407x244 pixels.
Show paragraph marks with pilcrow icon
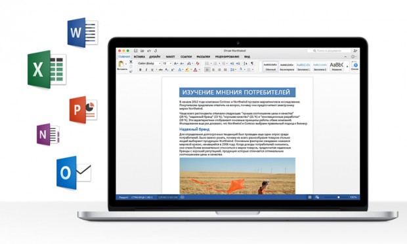pyautogui.click(x=251, y=63)
